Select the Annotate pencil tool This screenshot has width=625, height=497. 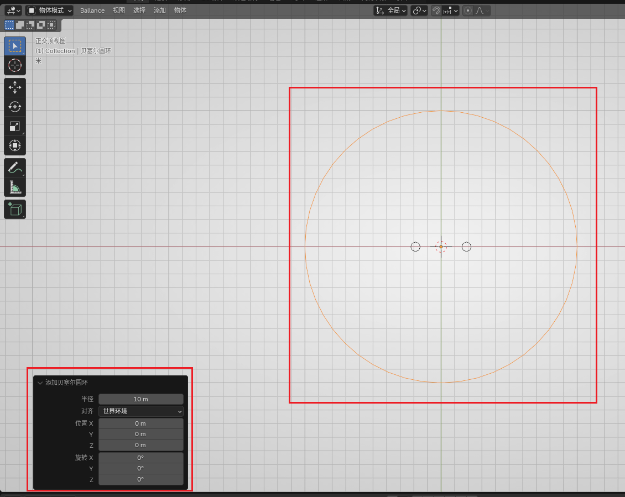point(15,168)
